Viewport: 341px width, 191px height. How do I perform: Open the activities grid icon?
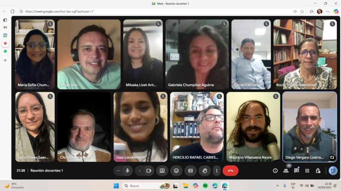(x=307, y=170)
